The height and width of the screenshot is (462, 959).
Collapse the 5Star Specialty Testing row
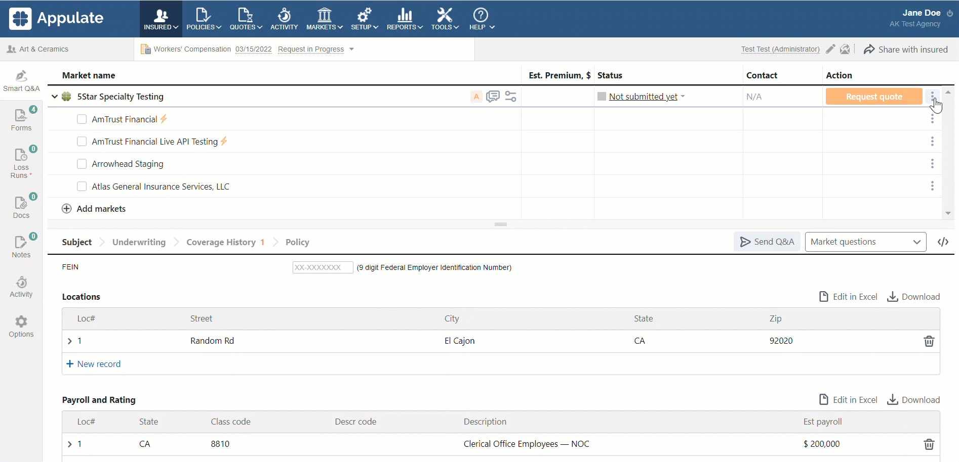click(x=55, y=97)
